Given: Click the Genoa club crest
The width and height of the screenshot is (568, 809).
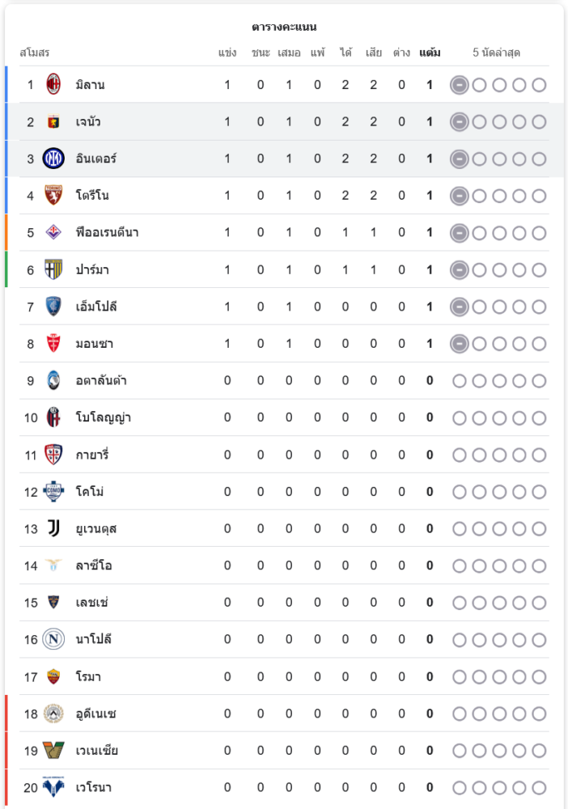Looking at the screenshot, I should (x=53, y=121).
